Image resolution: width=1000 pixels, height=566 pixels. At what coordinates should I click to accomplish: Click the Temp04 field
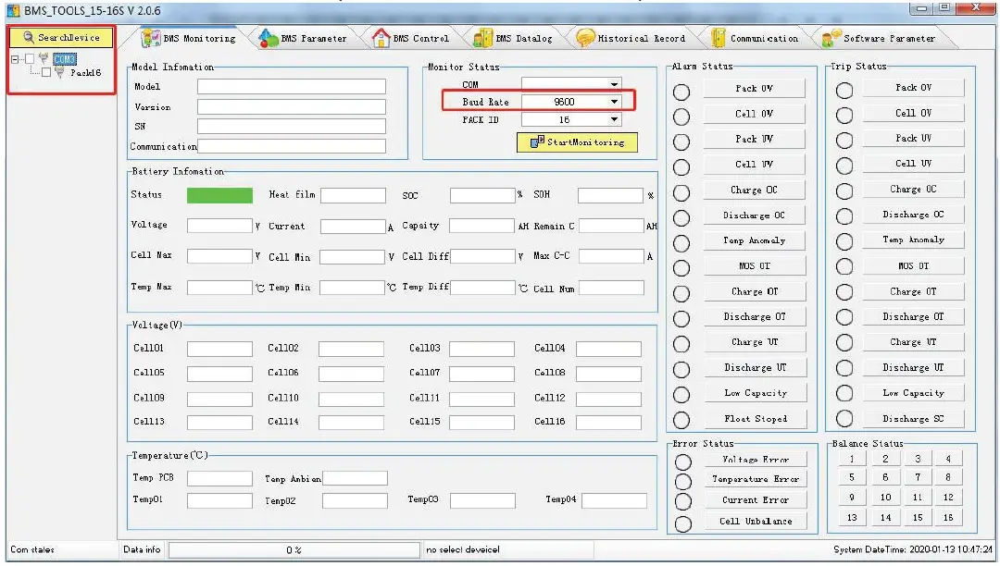click(614, 500)
